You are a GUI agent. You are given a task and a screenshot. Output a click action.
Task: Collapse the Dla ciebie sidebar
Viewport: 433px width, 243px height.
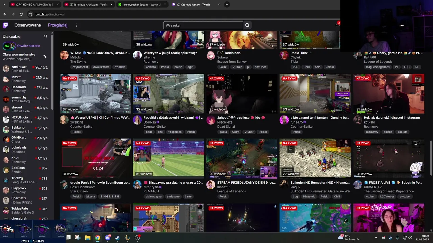click(x=45, y=36)
